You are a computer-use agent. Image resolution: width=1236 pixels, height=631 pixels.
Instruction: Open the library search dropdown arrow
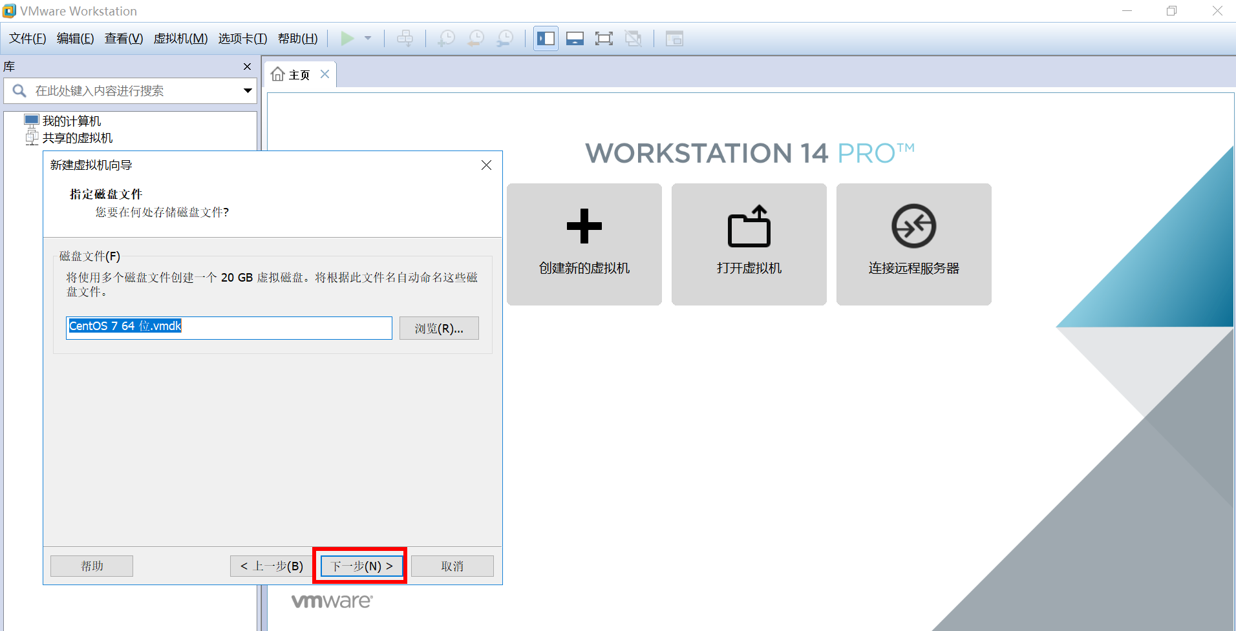click(248, 91)
